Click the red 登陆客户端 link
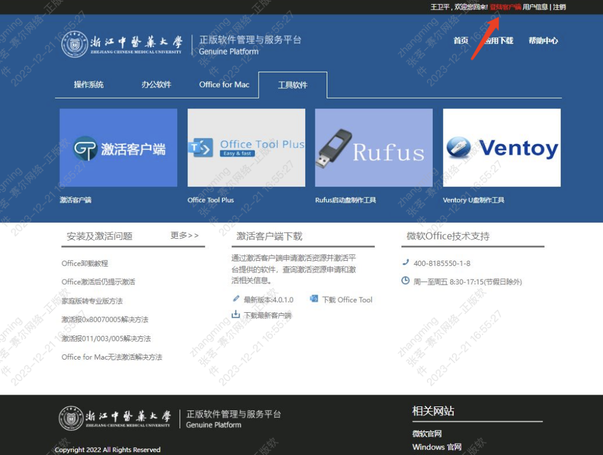 (x=505, y=7)
